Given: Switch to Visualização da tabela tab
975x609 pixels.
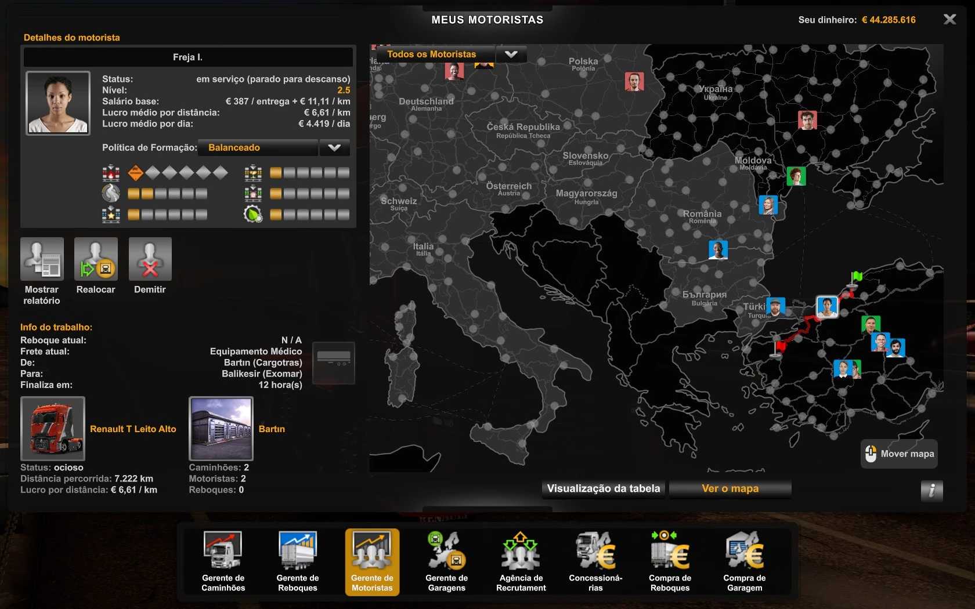Looking at the screenshot, I should pyautogui.click(x=604, y=488).
